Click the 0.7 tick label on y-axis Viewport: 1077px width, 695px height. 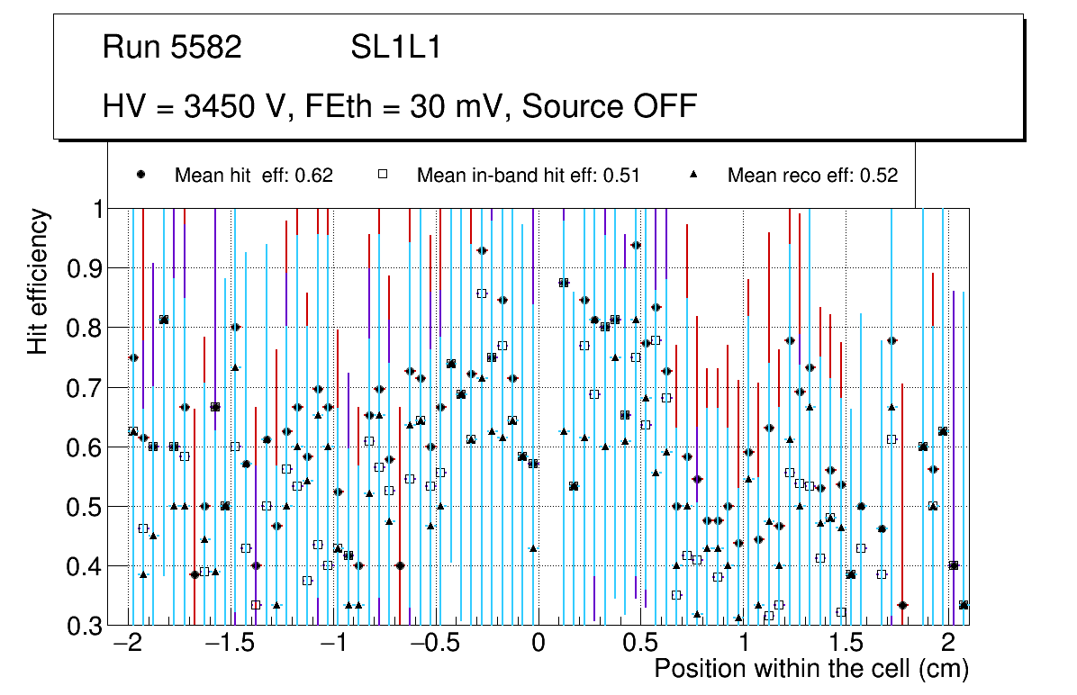click(86, 388)
